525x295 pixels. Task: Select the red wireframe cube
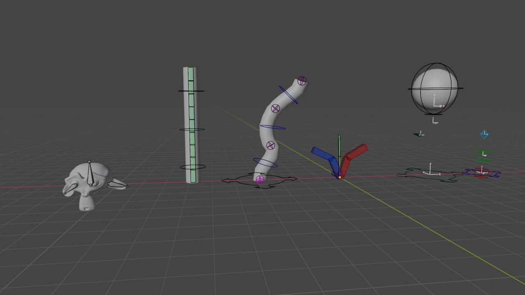tap(482, 172)
